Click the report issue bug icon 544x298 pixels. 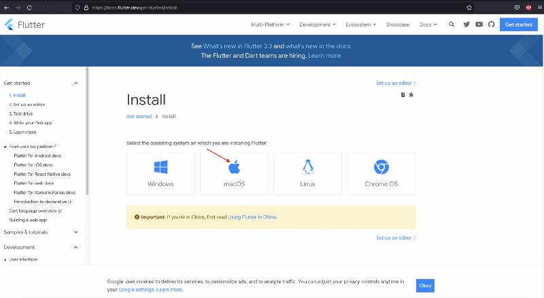(x=411, y=94)
